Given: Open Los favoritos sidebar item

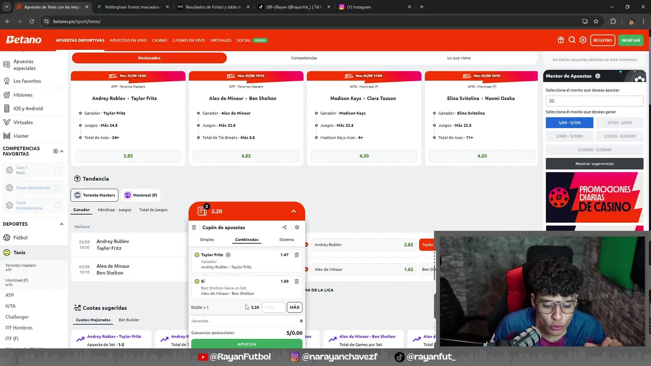Looking at the screenshot, I should pos(27,81).
